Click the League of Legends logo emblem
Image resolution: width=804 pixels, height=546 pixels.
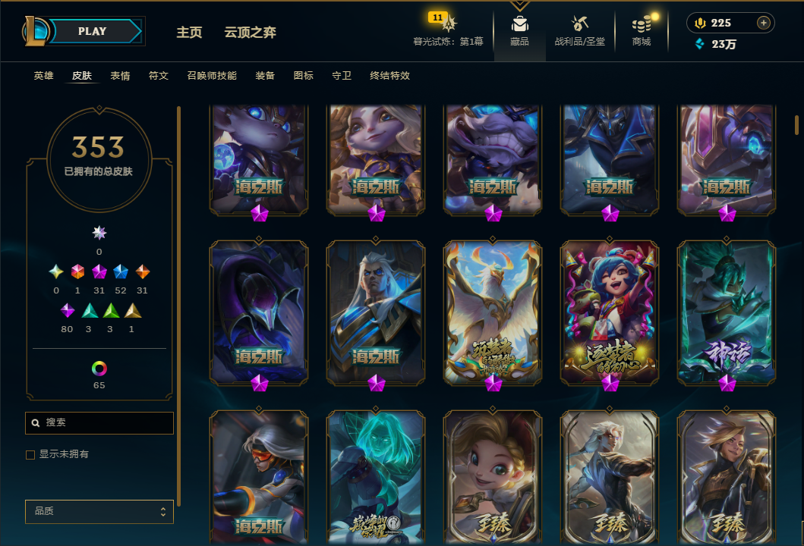(36, 31)
